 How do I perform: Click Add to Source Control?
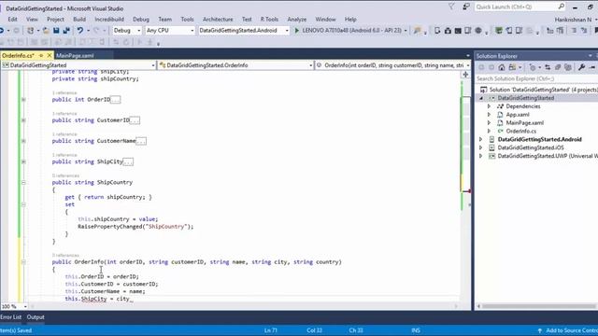click(568, 330)
